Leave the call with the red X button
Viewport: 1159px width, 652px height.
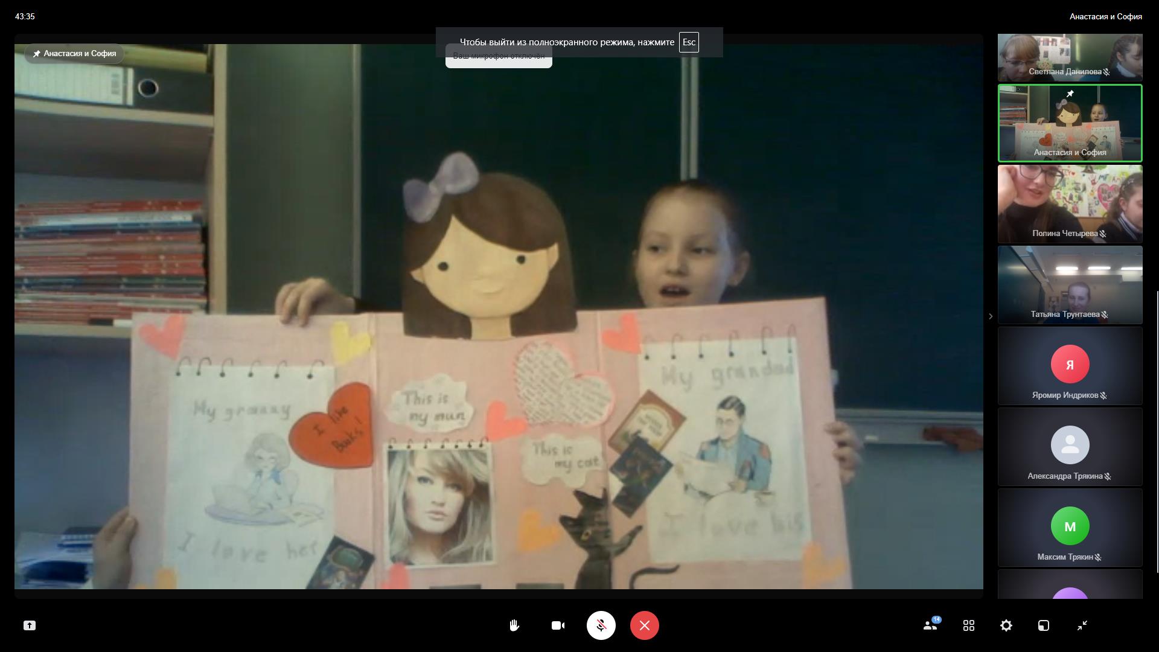[644, 625]
